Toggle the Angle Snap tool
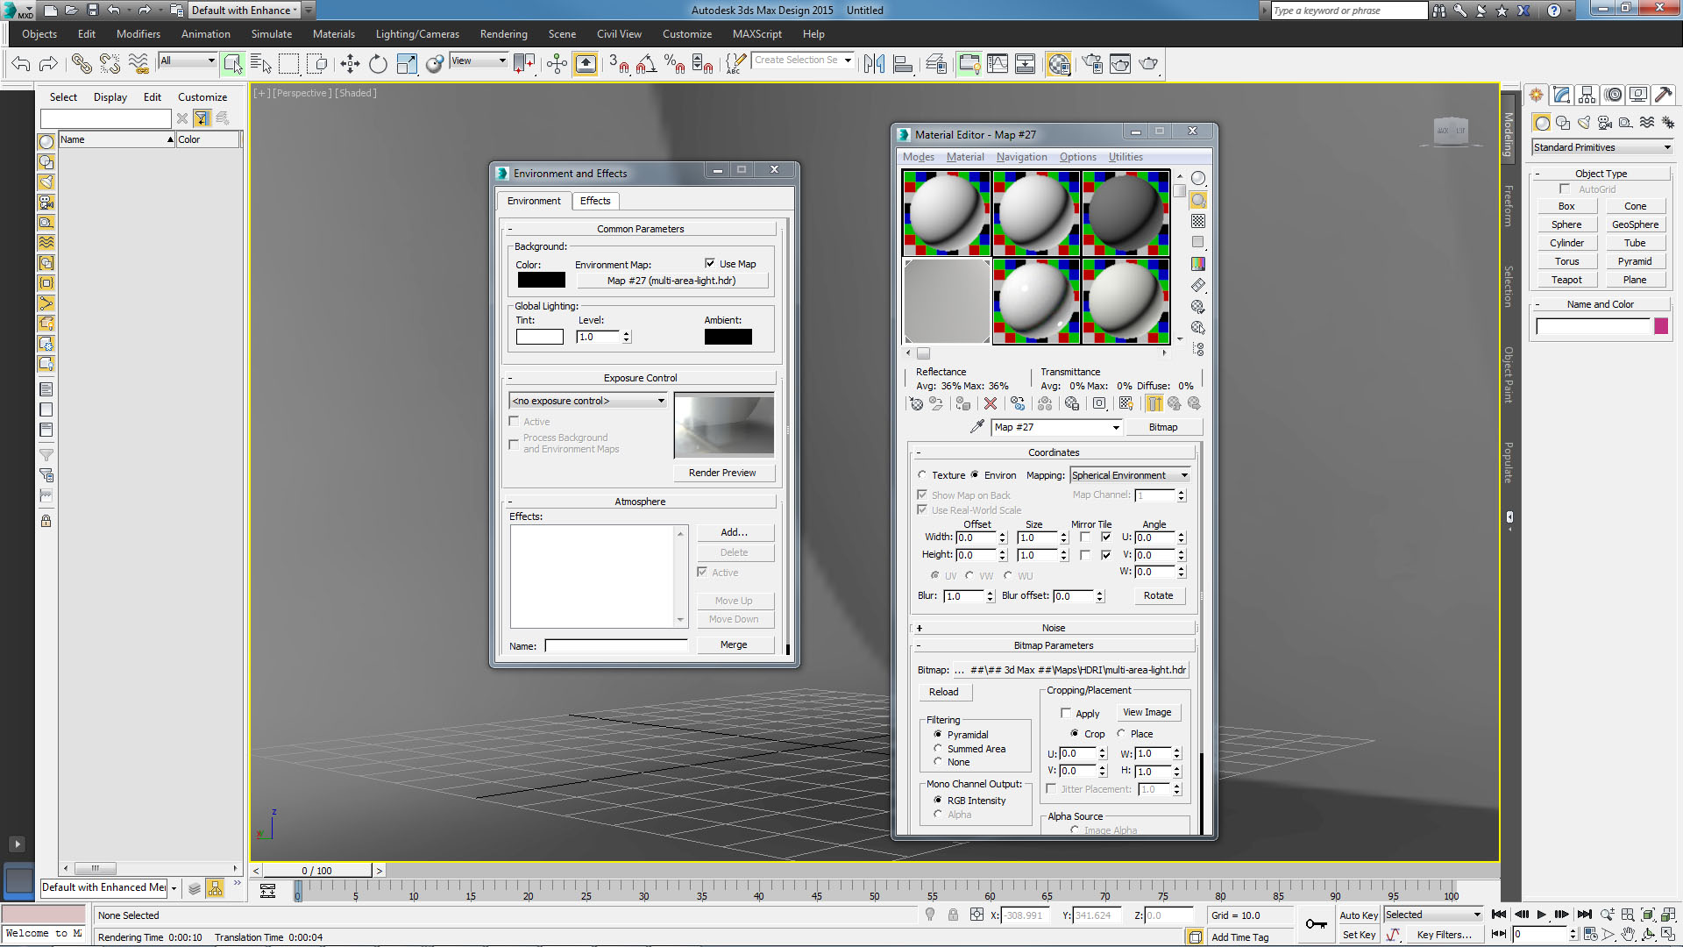Image resolution: width=1683 pixels, height=947 pixels. 646,63
